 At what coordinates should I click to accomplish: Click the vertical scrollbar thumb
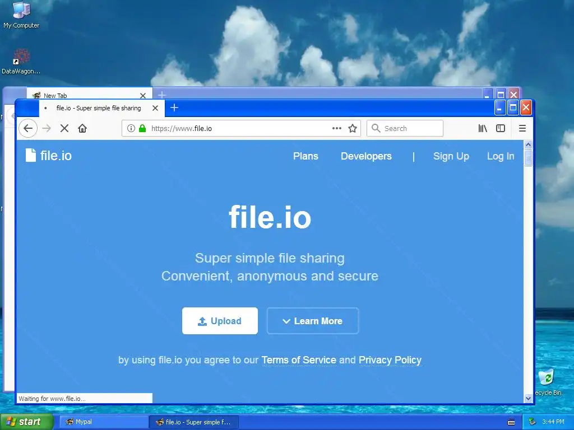pos(528,158)
